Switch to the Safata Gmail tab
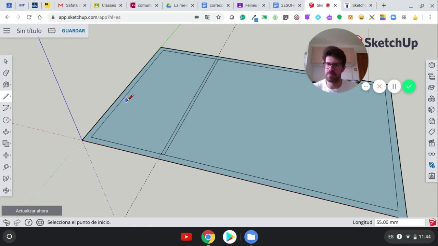Viewport: 438px width, 246px height. click(x=72, y=5)
